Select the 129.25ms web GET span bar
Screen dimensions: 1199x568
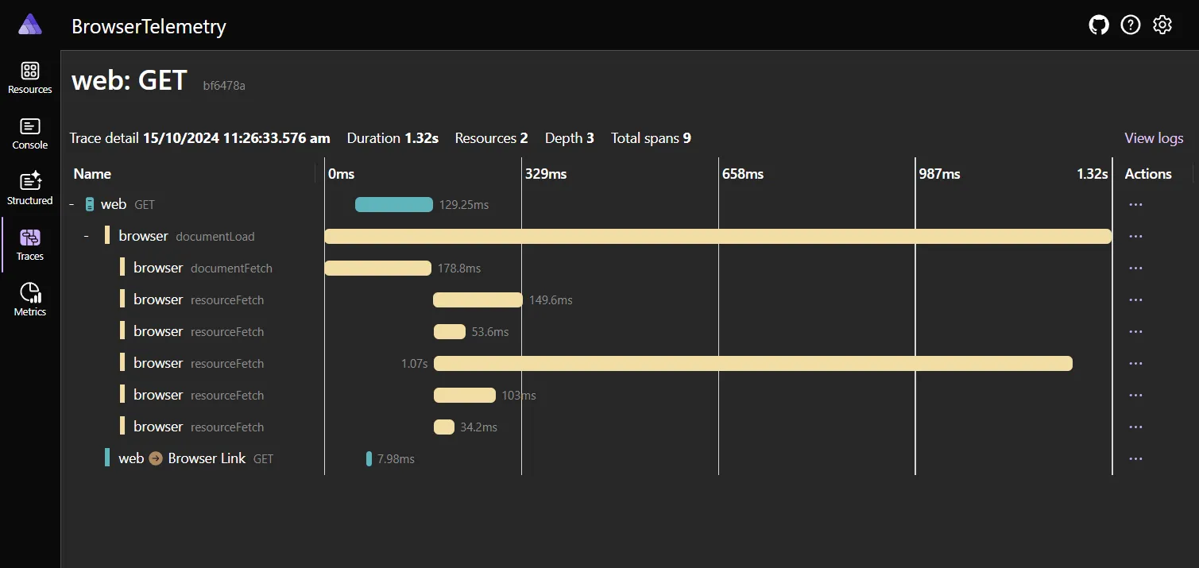tap(393, 204)
